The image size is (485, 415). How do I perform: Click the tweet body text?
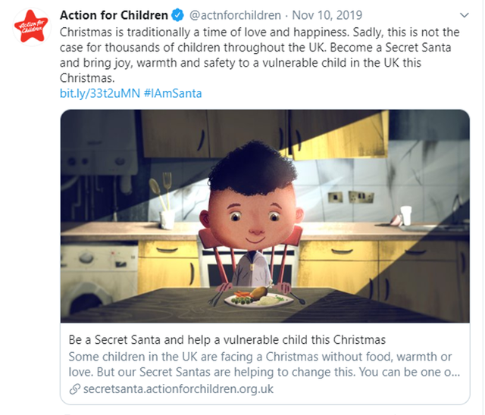pos(258,55)
